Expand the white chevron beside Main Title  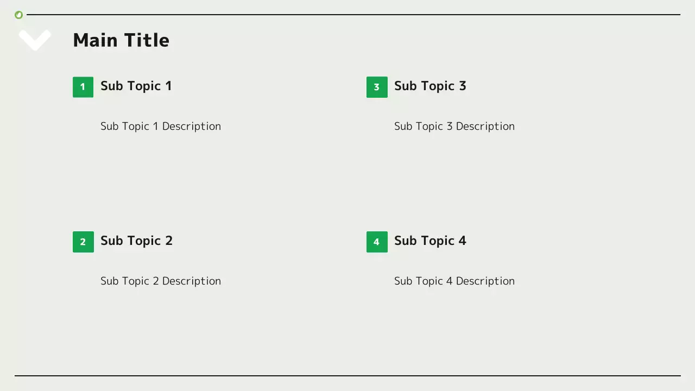click(x=35, y=40)
